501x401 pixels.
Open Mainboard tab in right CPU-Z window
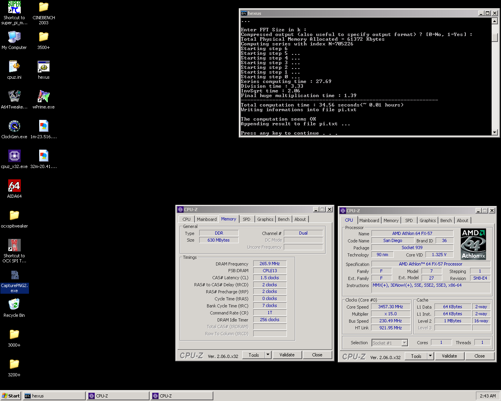369,220
